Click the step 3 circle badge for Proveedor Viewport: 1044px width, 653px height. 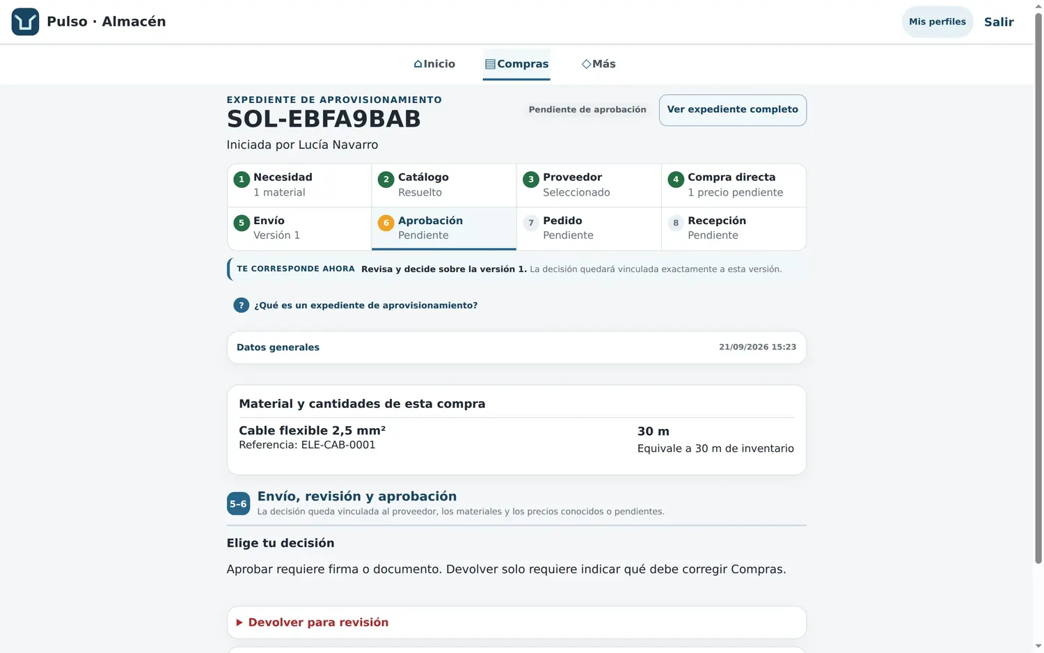[530, 180]
